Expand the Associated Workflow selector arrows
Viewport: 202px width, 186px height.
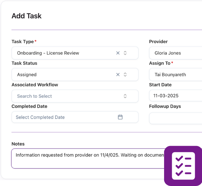tap(125, 96)
